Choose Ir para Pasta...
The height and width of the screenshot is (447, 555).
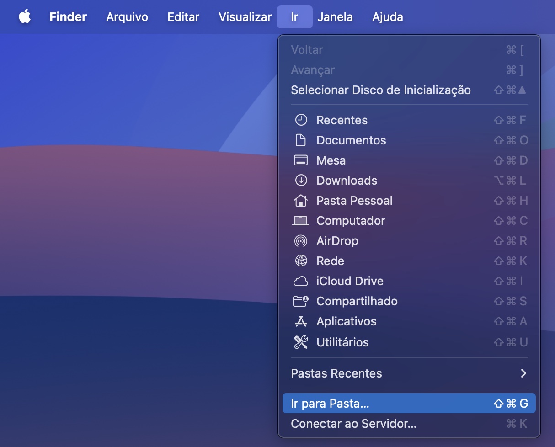click(331, 403)
